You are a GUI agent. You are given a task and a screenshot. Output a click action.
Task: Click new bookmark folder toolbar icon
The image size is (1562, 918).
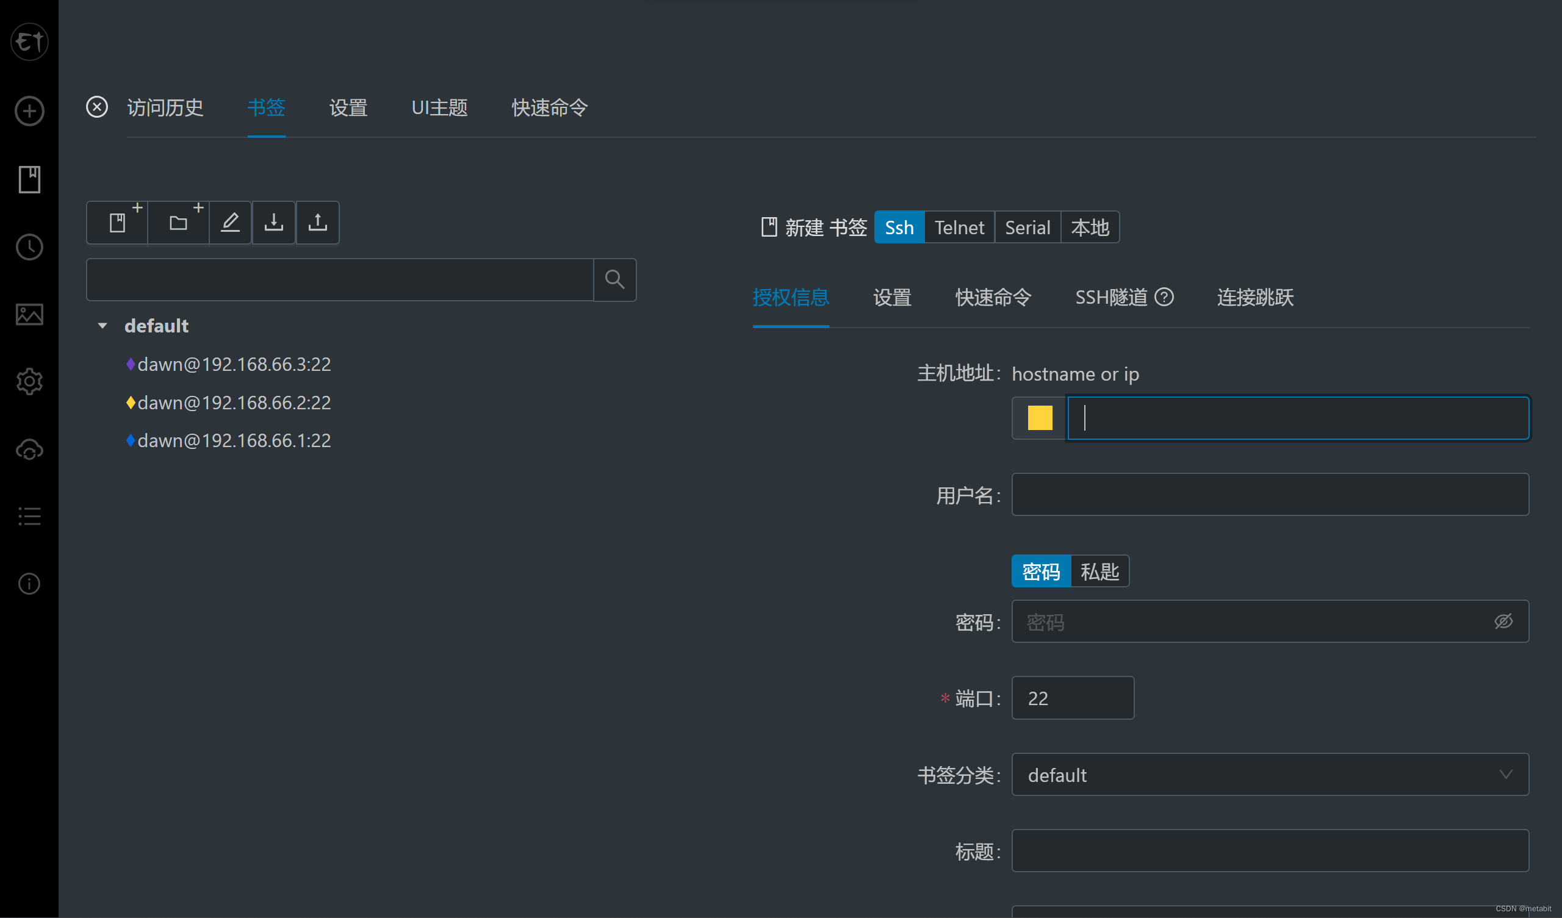tap(179, 223)
